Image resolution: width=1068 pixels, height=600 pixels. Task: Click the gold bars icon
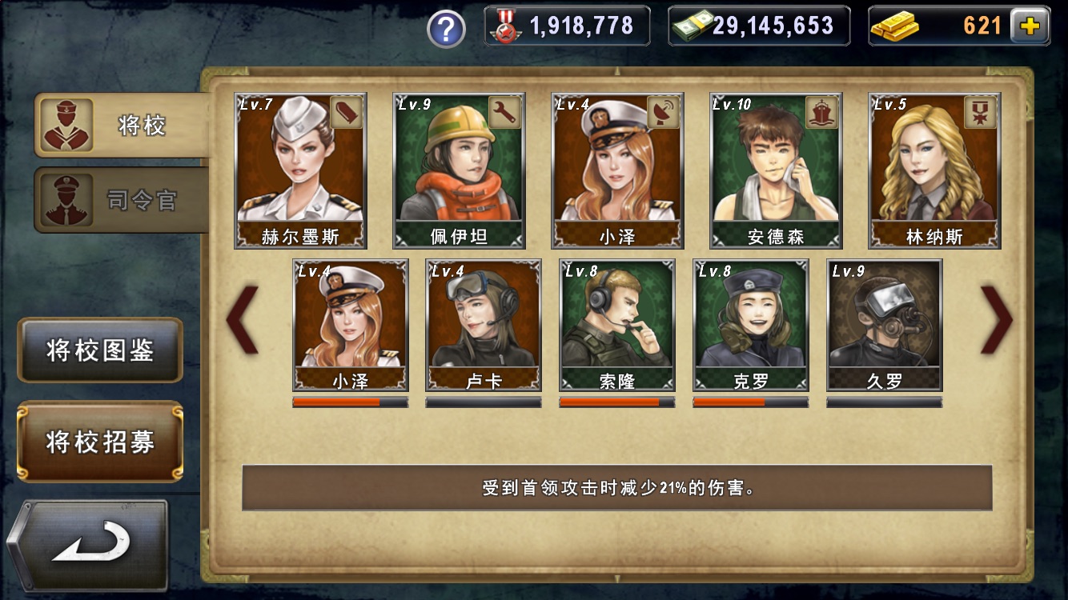click(x=893, y=27)
